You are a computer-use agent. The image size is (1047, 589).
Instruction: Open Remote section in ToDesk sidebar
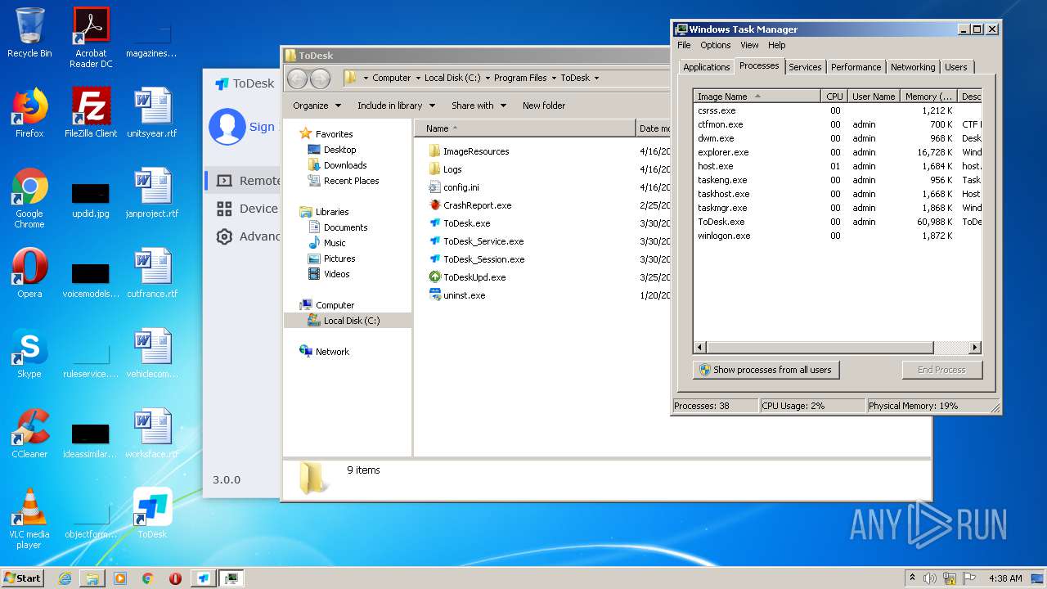click(242, 181)
